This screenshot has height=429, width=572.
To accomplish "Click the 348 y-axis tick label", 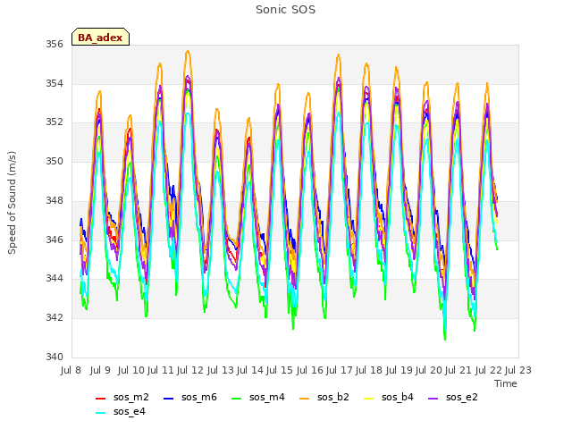I will [55, 200].
